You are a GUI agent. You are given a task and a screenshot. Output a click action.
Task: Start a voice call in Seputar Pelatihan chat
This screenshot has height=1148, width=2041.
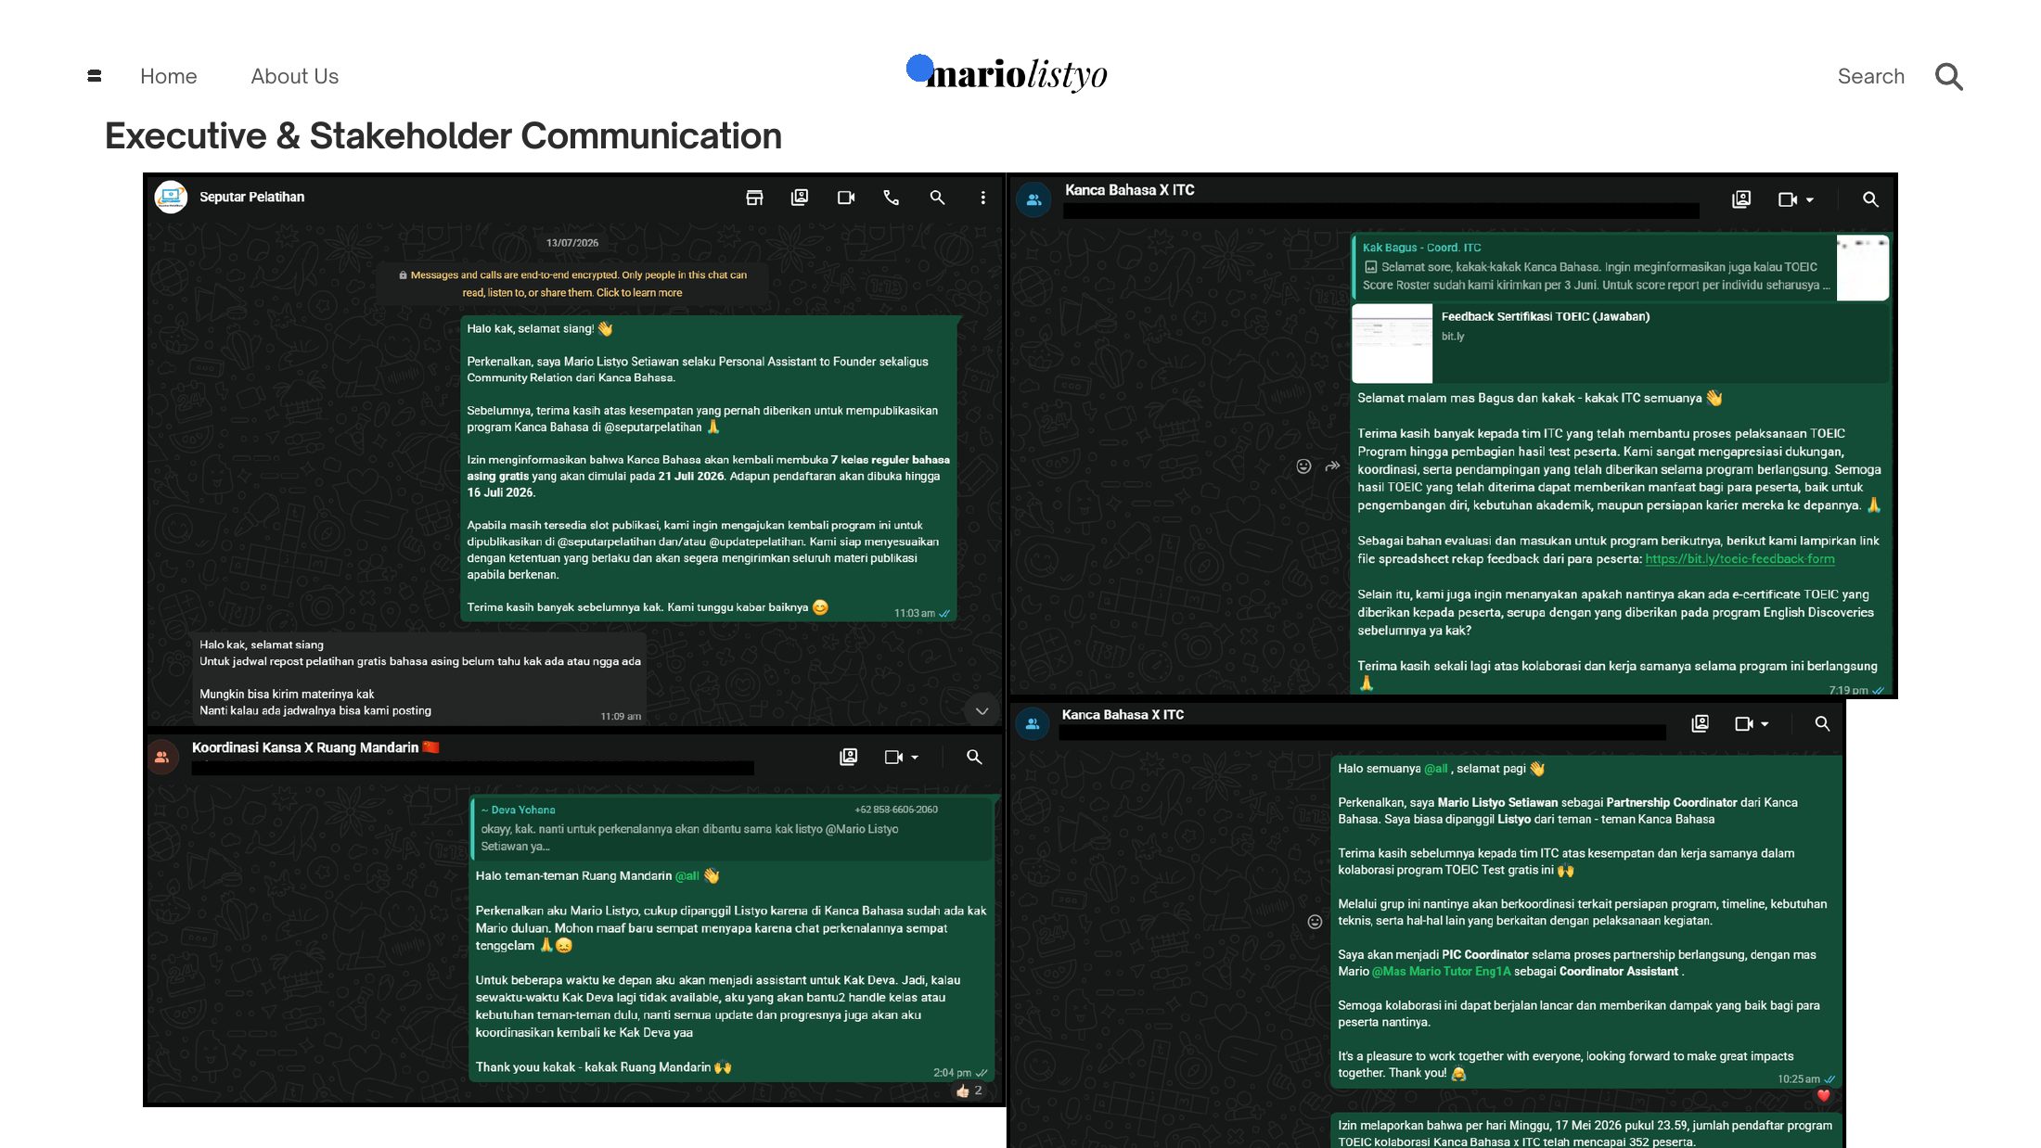pos(892,198)
